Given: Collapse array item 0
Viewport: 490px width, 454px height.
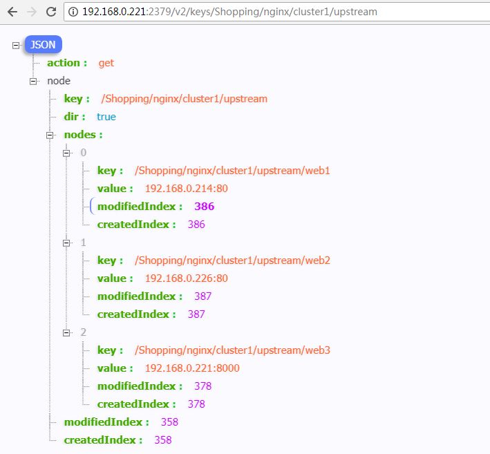Looking at the screenshot, I should point(66,153).
